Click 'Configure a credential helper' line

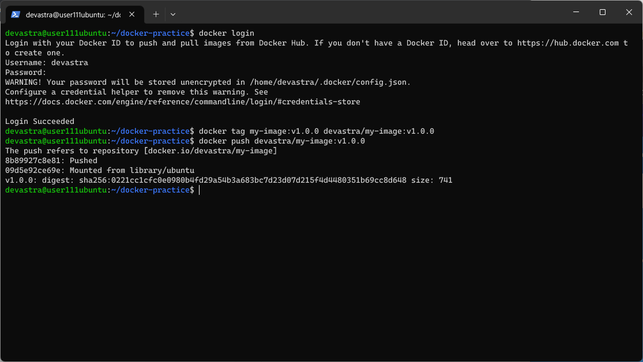point(137,92)
